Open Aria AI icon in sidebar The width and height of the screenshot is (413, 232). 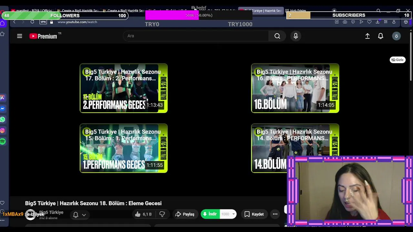coord(2,98)
